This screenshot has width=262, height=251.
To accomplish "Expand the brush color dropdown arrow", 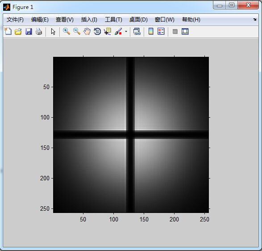I will point(126,31).
